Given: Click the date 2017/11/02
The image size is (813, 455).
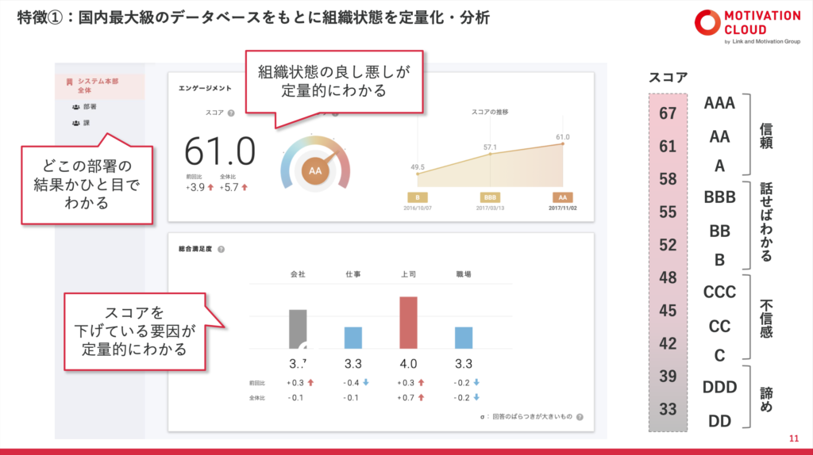Looking at the screenshot, I should [563, 208].
